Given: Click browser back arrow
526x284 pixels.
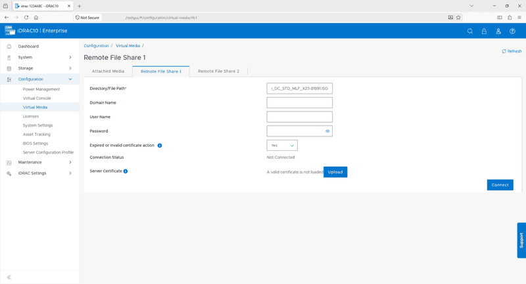Looking at the screenshot, I should pos(7,18).
